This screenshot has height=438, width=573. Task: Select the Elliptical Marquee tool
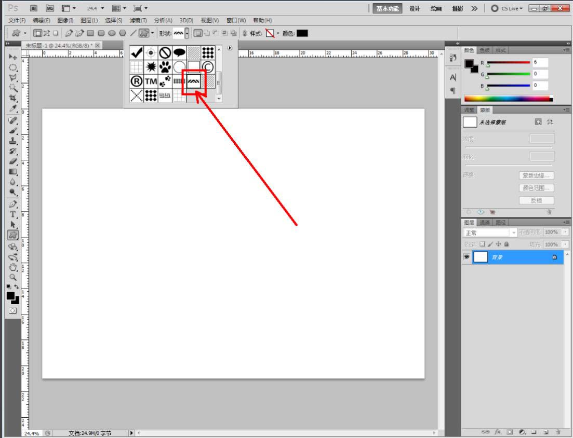point(13,67)
